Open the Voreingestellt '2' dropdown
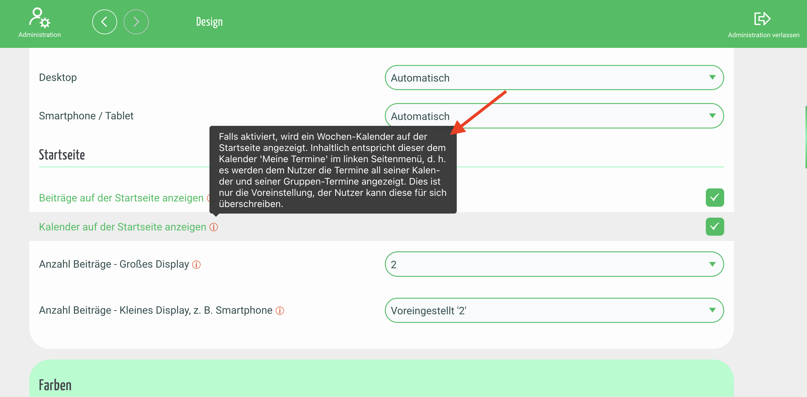Screen dimensions: 807x397 click(553, 310)
